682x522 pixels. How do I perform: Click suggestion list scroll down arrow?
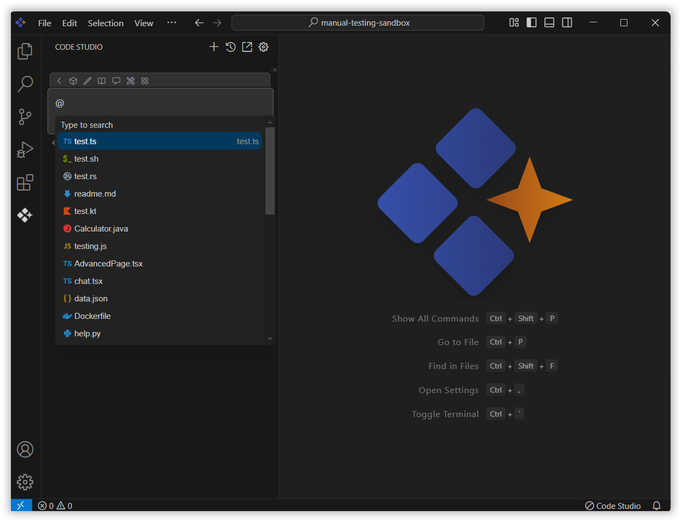pyautogui.click(x=270, y=339)
